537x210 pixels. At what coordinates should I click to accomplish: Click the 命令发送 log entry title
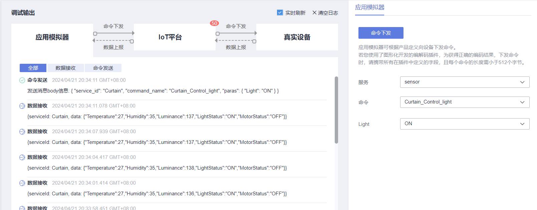point(37,80)
